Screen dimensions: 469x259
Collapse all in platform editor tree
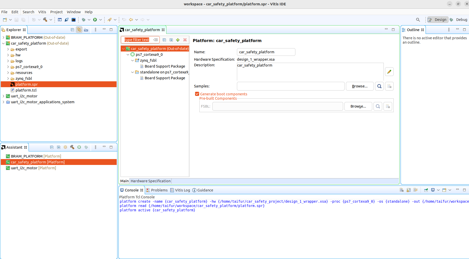[164, 40]
